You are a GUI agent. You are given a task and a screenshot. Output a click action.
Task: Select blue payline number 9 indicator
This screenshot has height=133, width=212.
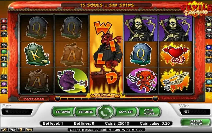[x=209, y=47]
